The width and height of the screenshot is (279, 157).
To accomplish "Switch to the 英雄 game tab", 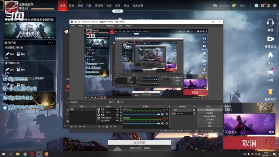I will 71,6.
